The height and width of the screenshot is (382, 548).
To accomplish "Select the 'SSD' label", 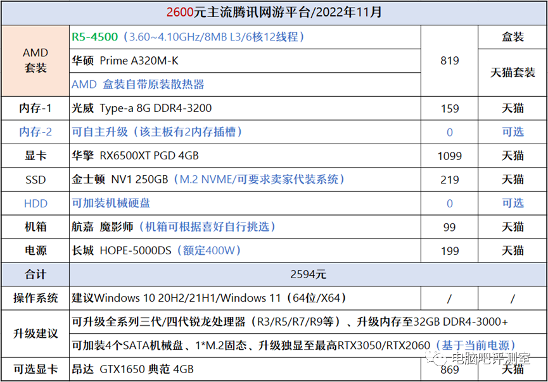I will tap(35, 180).
